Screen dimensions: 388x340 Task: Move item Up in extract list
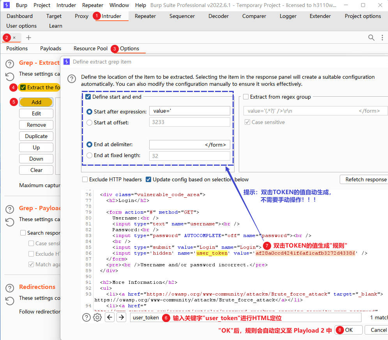(x=36, y=148)
